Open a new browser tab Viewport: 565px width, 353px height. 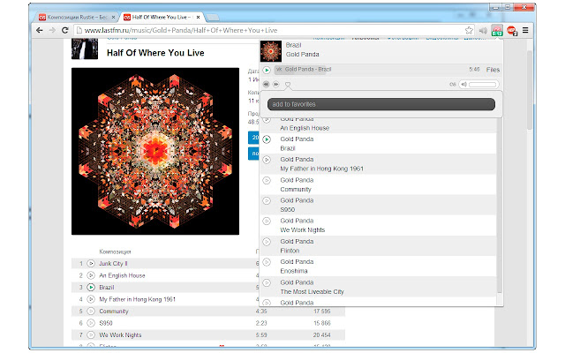[x=213, y=18]
